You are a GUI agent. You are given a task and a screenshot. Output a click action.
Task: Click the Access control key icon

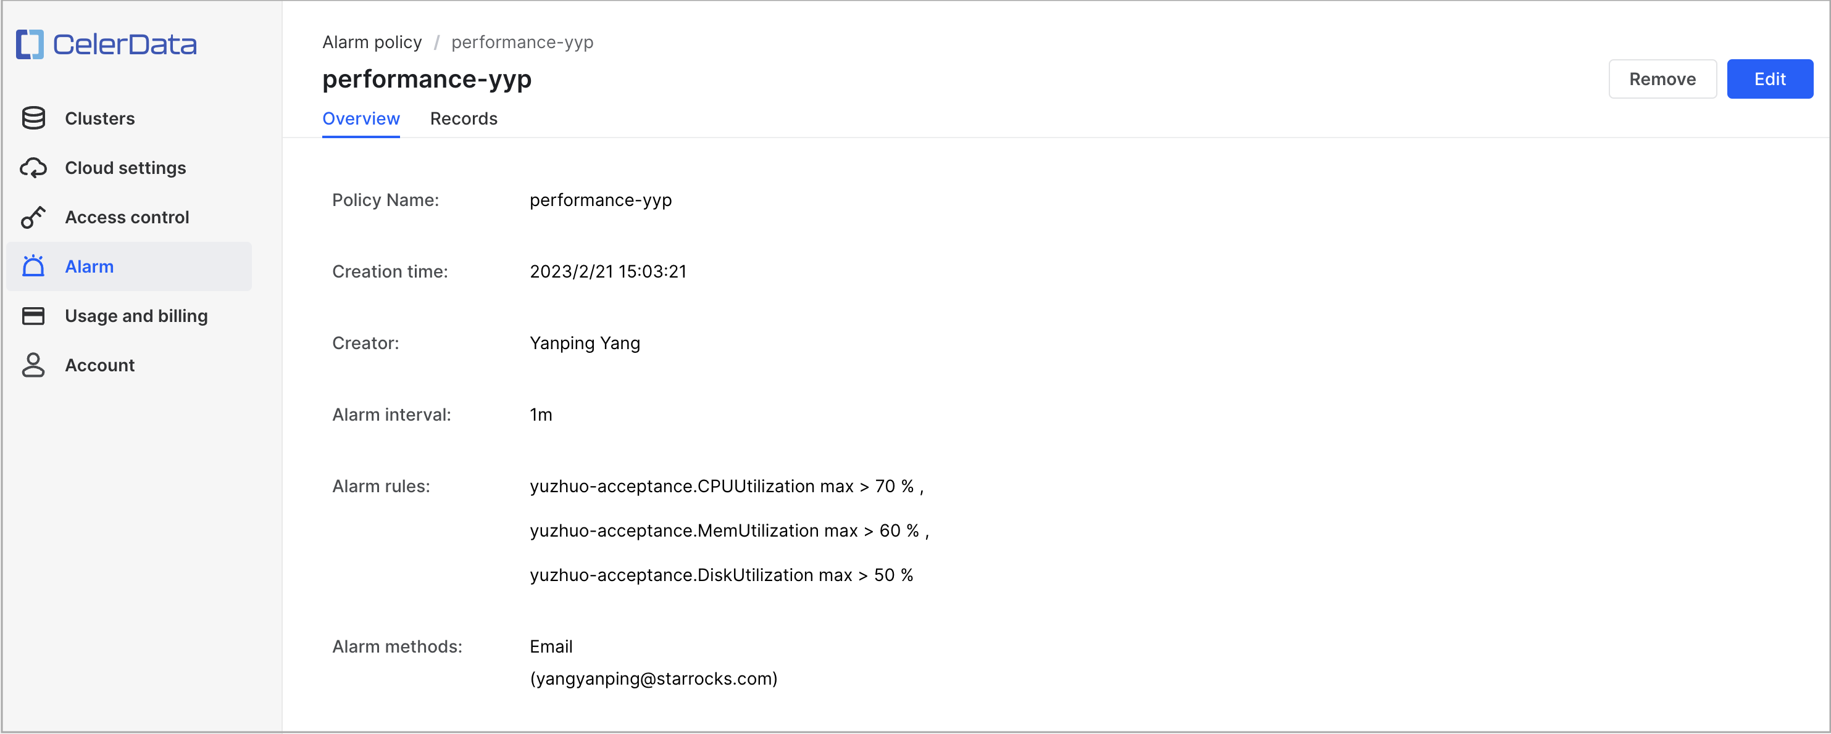(33, 217)
